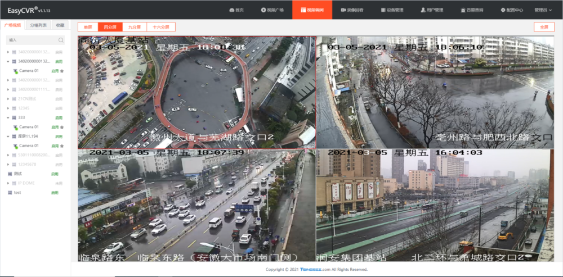Click device icon beside 库房11.194
The width and height of the screenshot is (563, 277).
point(14,136)
